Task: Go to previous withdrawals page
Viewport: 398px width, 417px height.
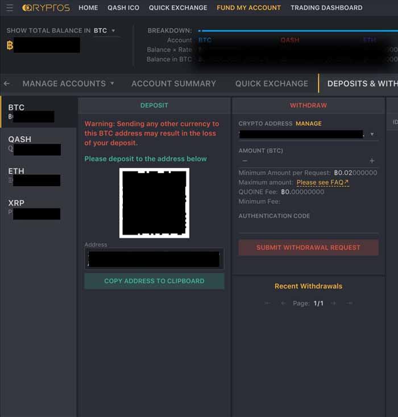Action: pos(283,303)
